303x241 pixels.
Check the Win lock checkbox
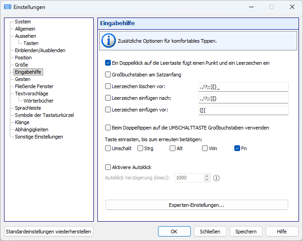(205, 148)
